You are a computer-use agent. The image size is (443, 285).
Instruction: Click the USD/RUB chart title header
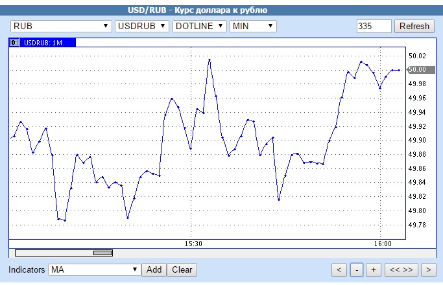tap(197, 10)
